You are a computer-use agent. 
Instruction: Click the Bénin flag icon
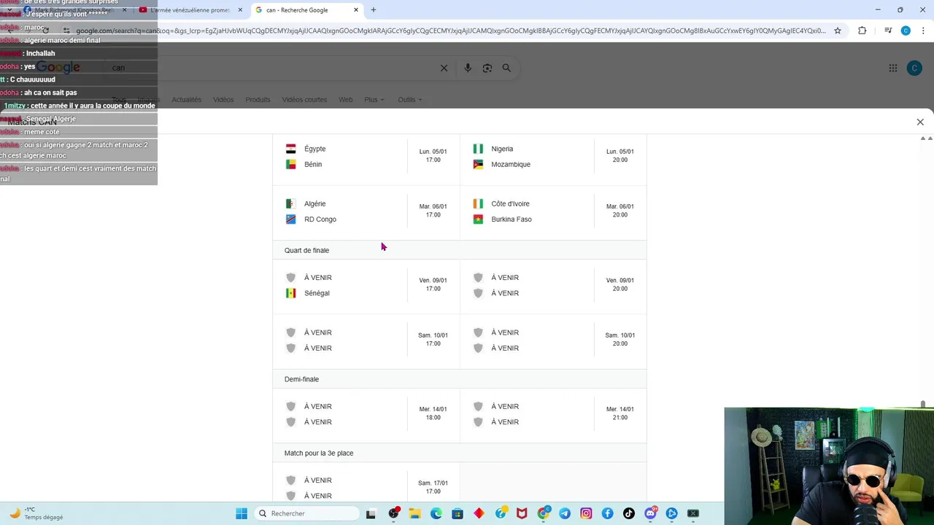pos(291,164)
